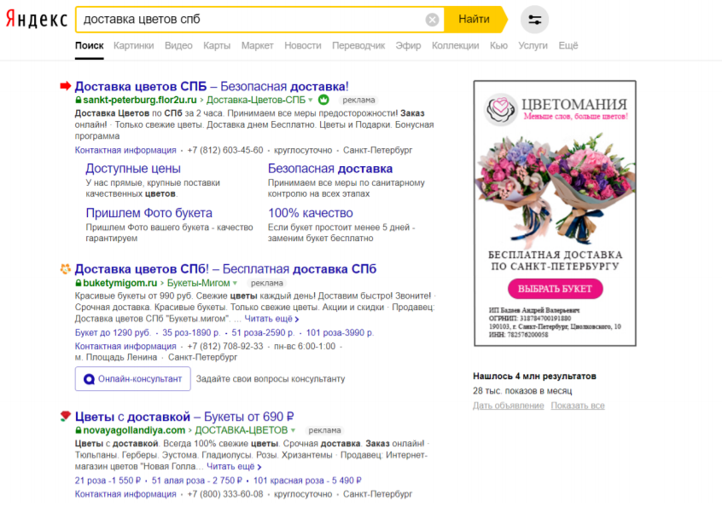Click the pink ВЫБРАТЬ БУКЕТ button
Viewport: 722px width, 506px height.
coord(555,289)
